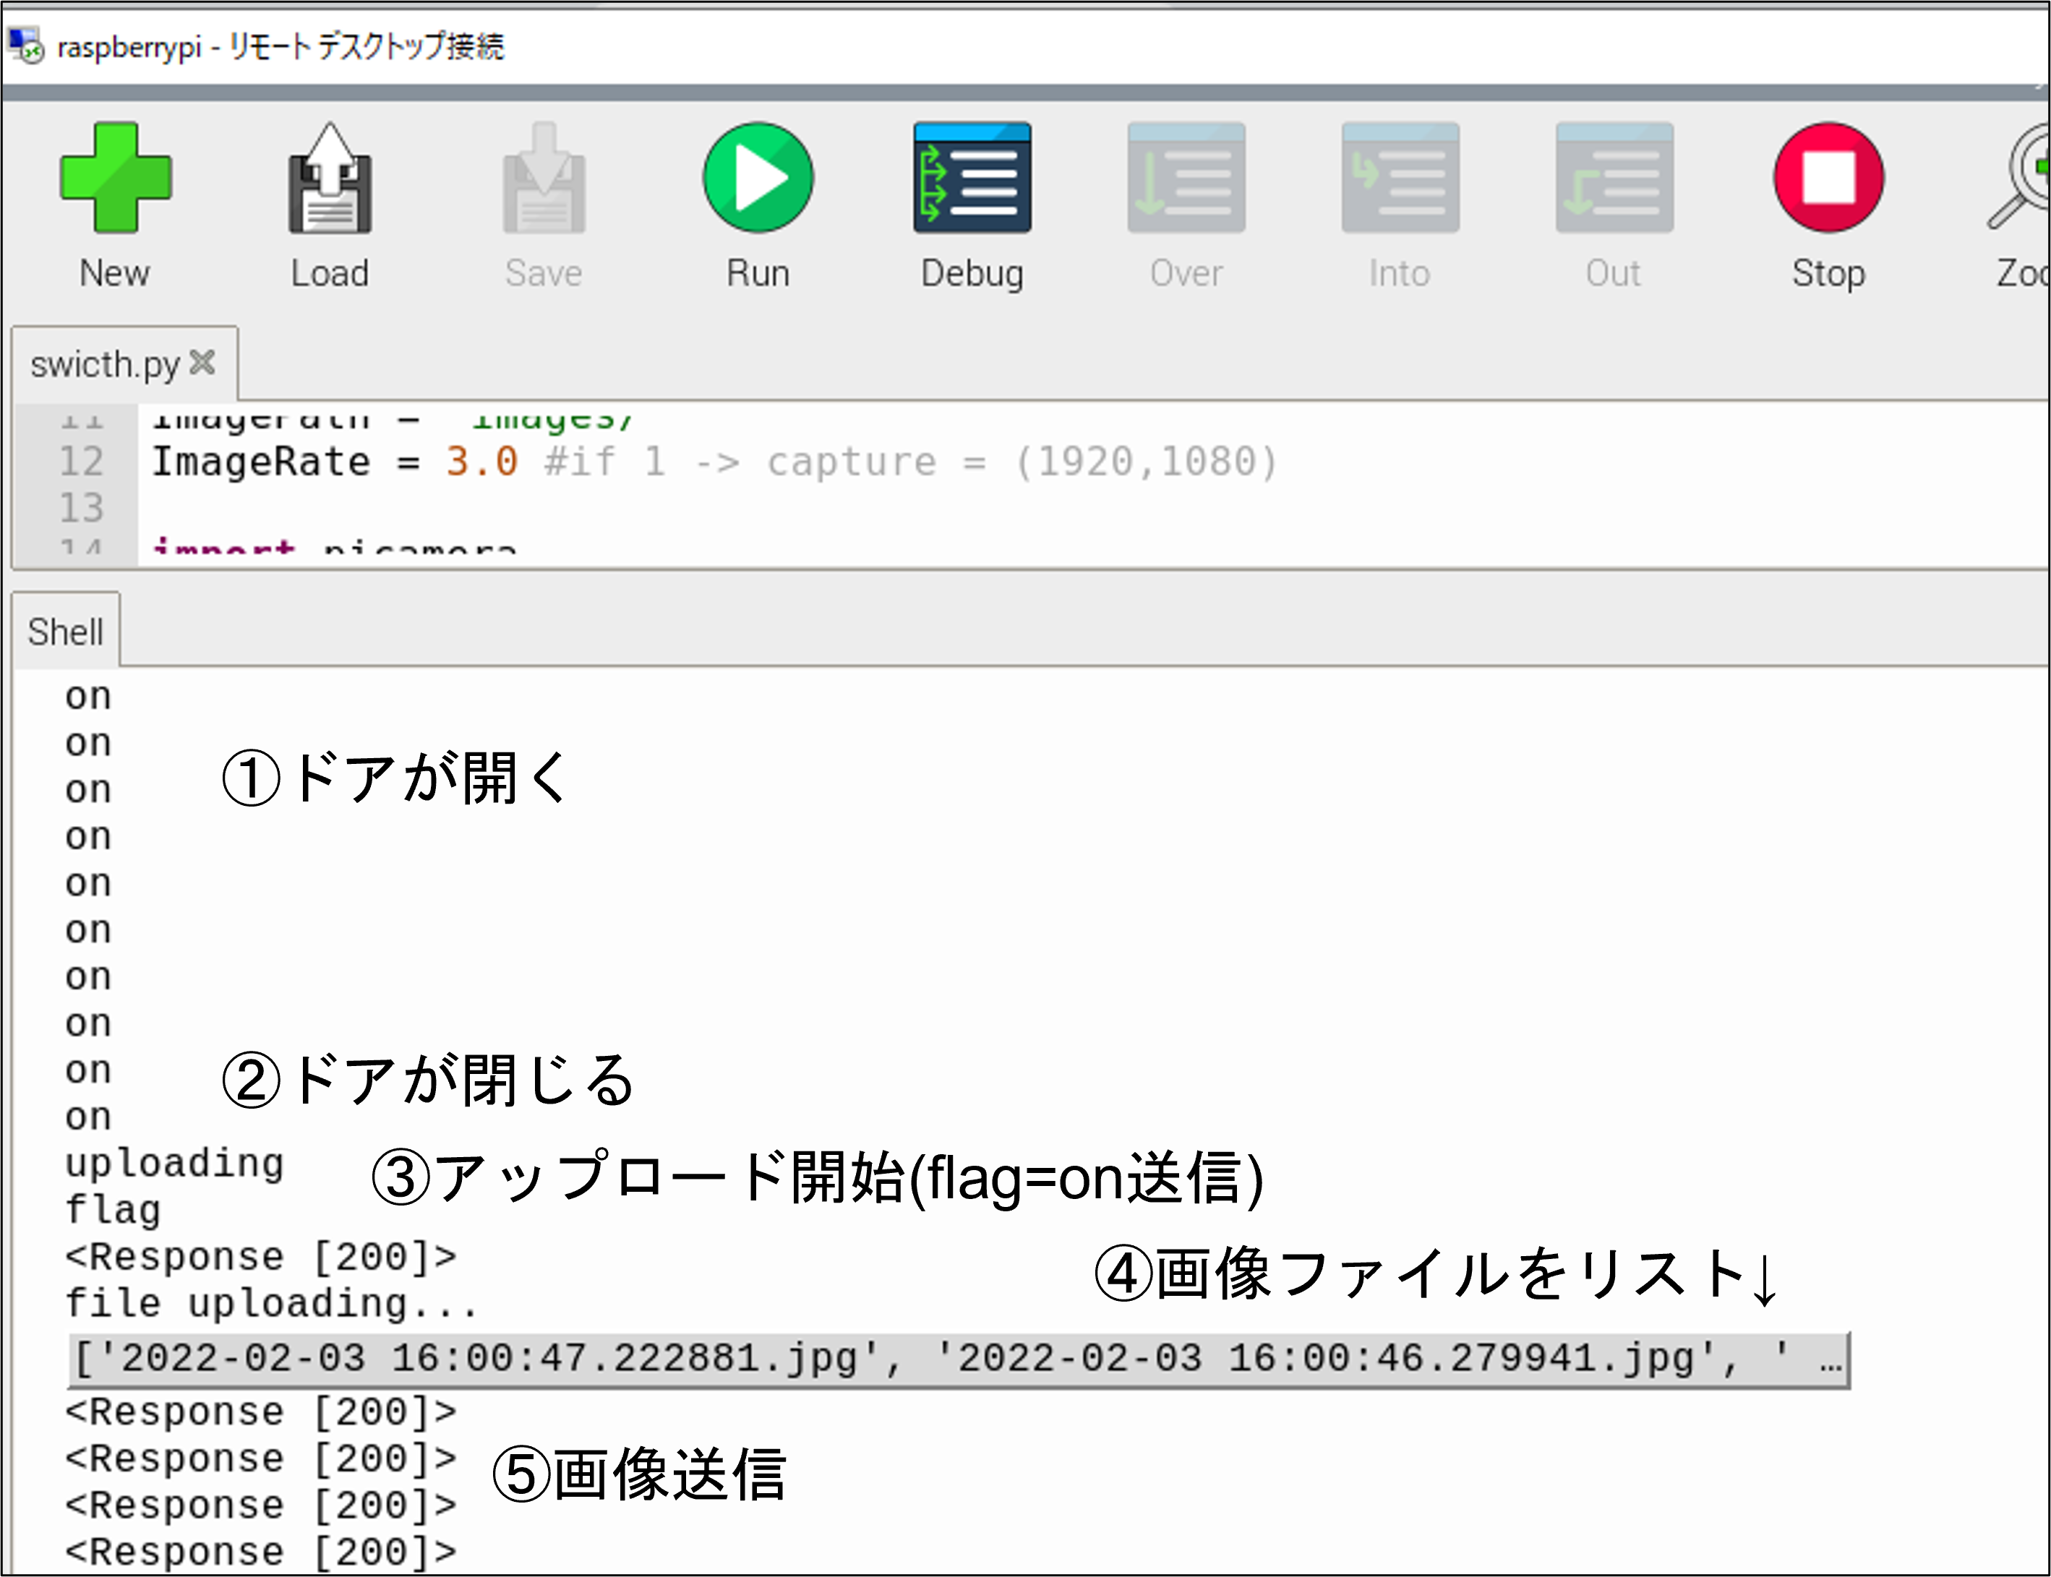Click the Save floppy disk icon
The width and height of the screenshot is (2051, 1577).
(543, 179)
